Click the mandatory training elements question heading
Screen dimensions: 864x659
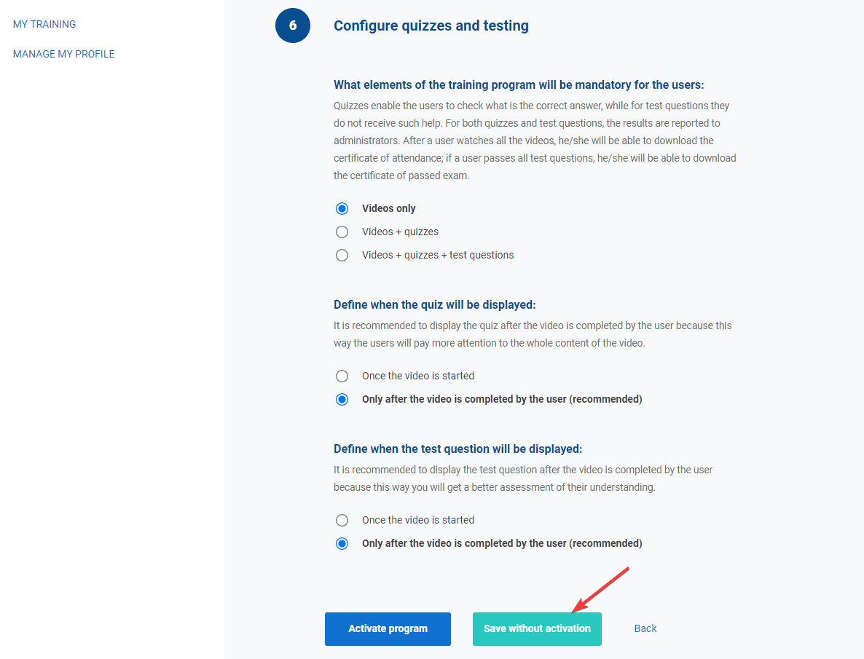[519, 84]
